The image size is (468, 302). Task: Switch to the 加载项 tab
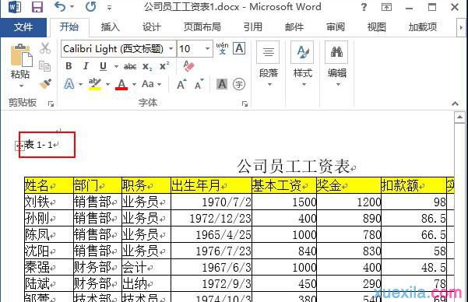(422, 27)
